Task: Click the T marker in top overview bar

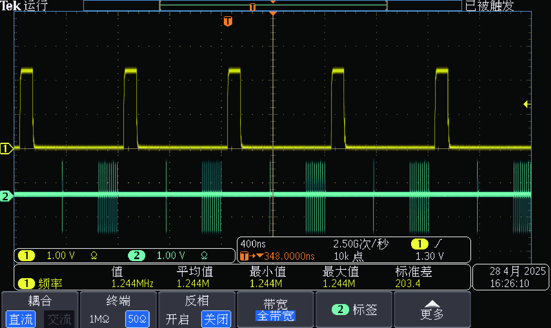Action: (253, 7)
